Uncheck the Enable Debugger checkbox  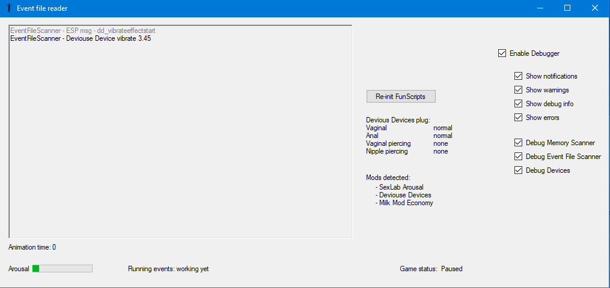point(502,53)
